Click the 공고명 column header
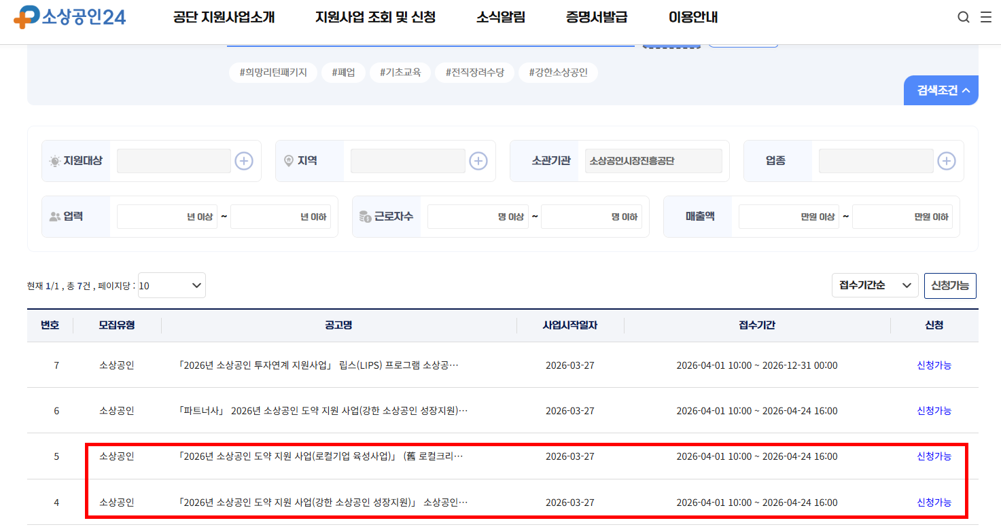The width and height of the screenshot is (1001, 527). 338,325
